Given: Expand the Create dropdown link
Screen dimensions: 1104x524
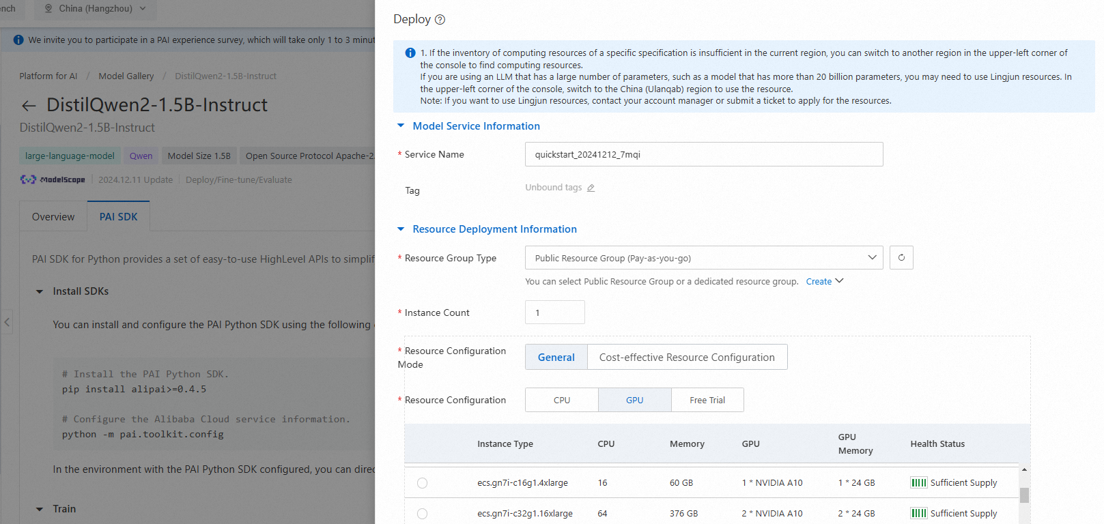Looking at the screenshot, I should (x=825, y=281).
